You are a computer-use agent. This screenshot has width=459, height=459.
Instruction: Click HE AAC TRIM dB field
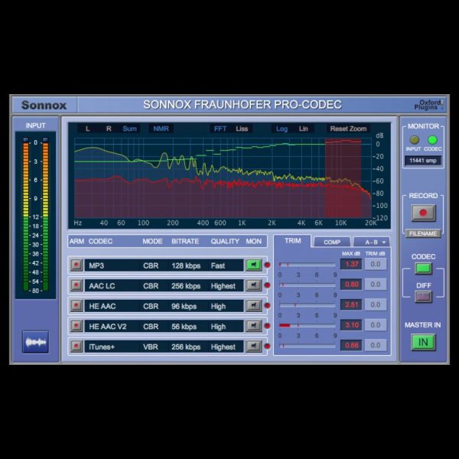click(x=376, y=304)
